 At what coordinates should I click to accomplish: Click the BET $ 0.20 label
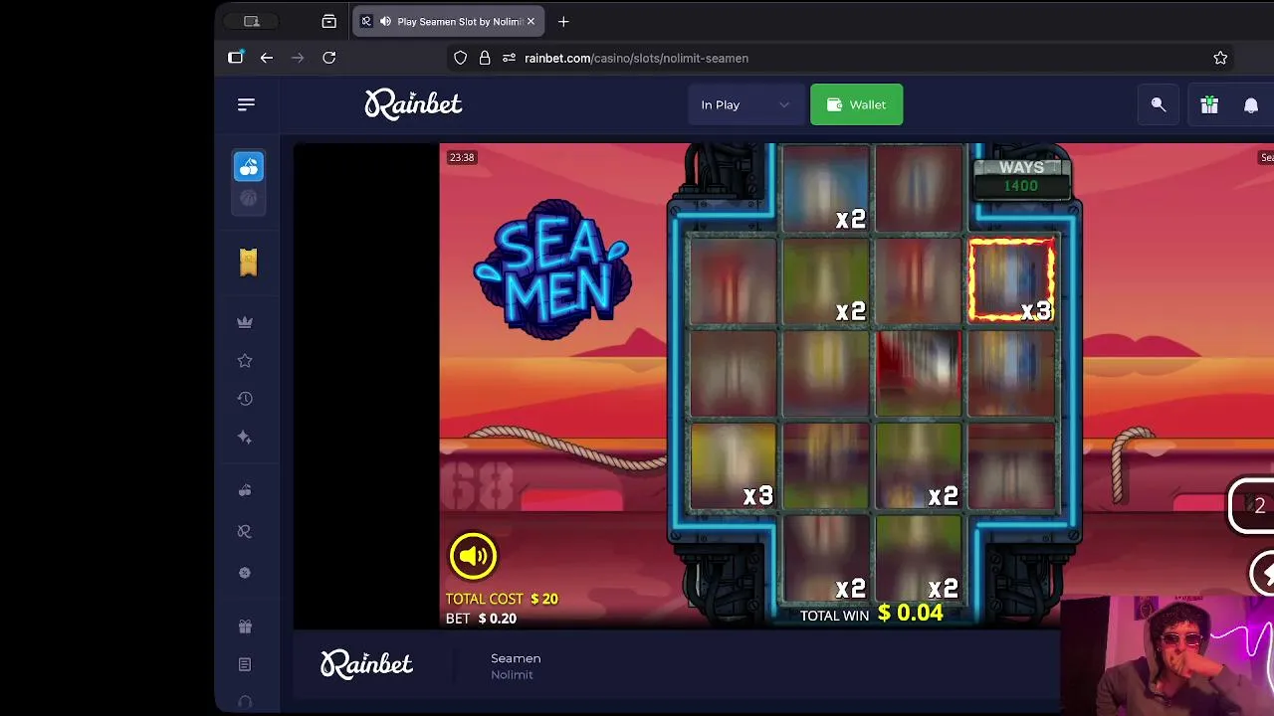tap(481, 619)
